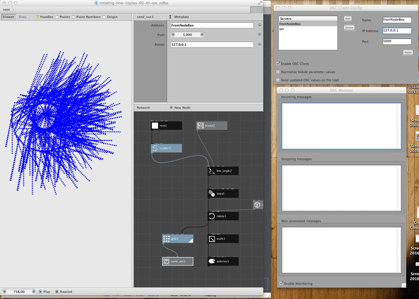Select the arc server in list
The width and height of the screenshot is (419, 299).
[x=308, y=29]
